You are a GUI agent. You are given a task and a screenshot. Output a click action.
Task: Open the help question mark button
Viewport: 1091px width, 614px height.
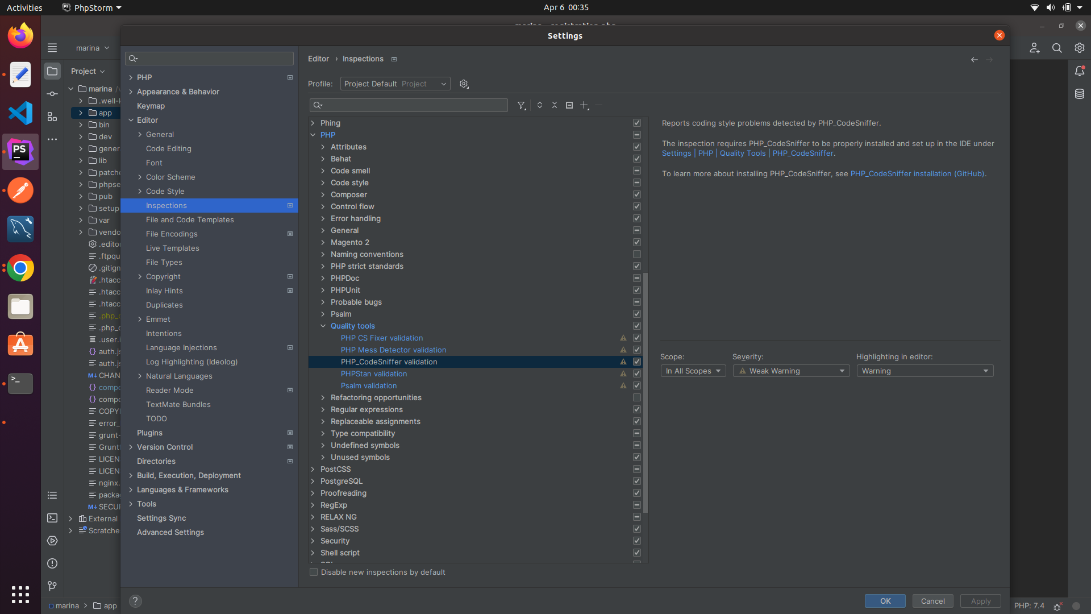[x=135, y=601]
